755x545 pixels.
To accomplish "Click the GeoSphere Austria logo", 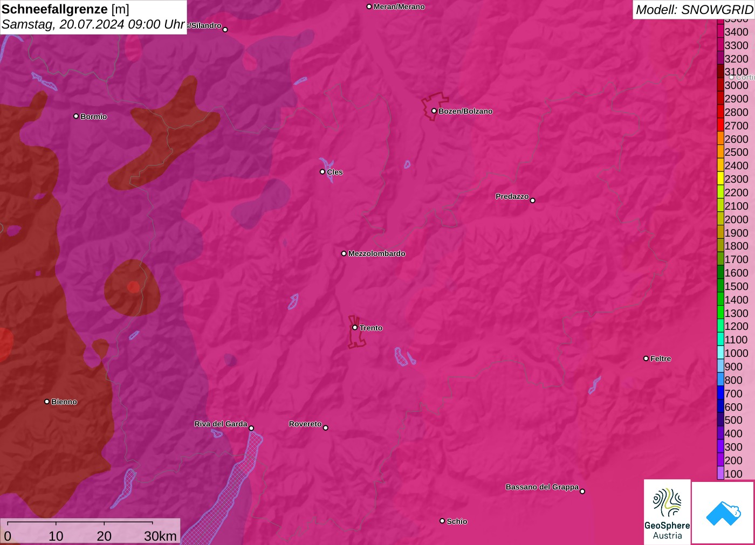I will tap(667, 512).
